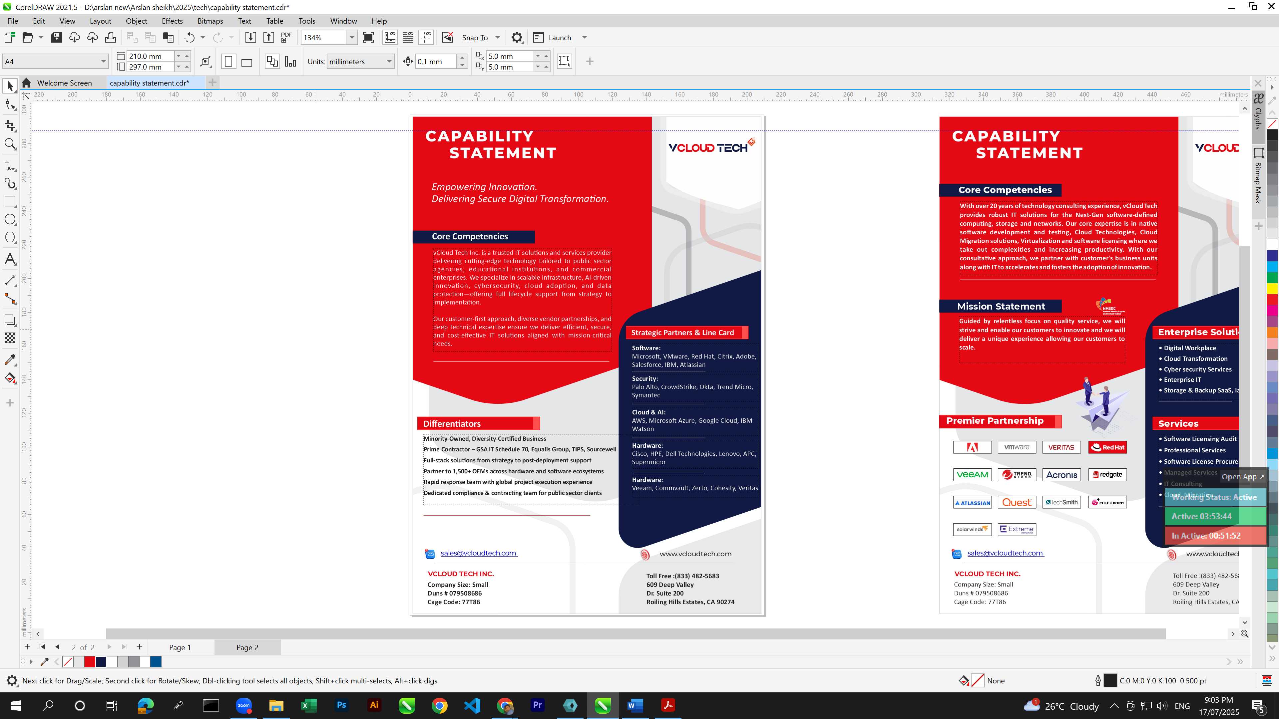
Task: Click the New document icon
Action: tap(9, 37)
